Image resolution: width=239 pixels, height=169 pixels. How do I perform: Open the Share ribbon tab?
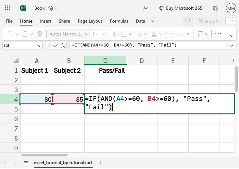tap(64, 21)
